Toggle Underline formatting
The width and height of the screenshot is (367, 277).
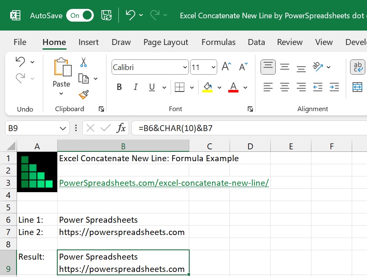point(151,87)
